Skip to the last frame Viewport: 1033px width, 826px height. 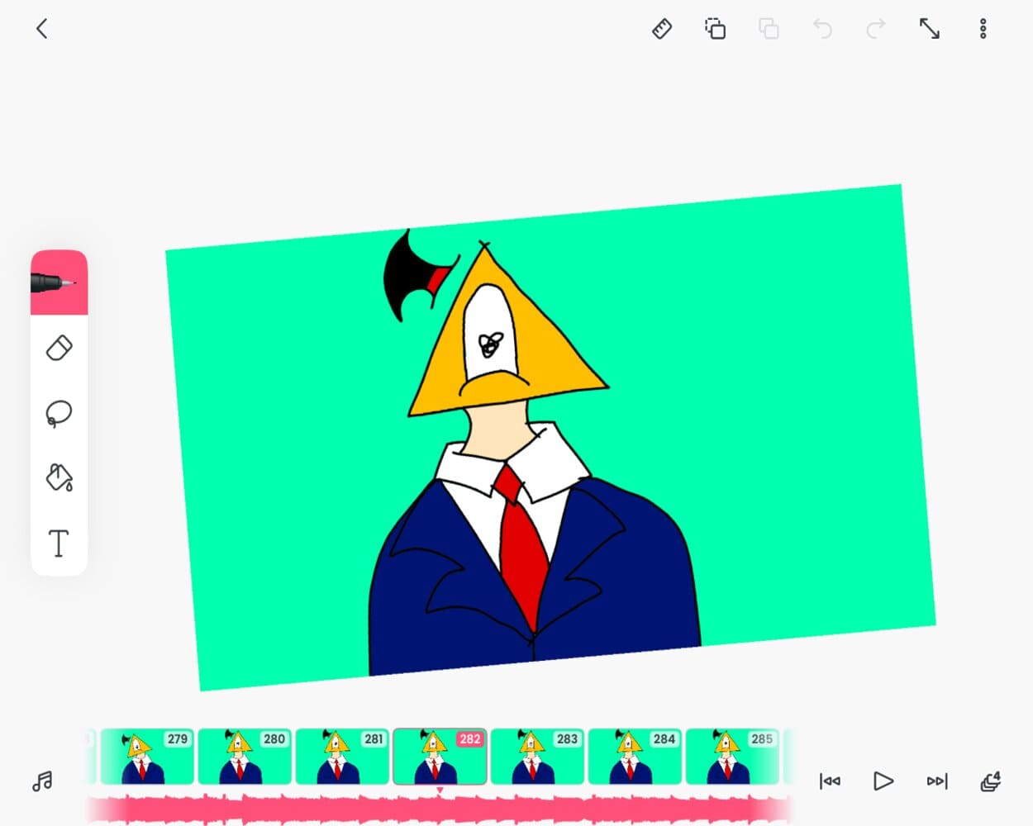coord(936,781)
